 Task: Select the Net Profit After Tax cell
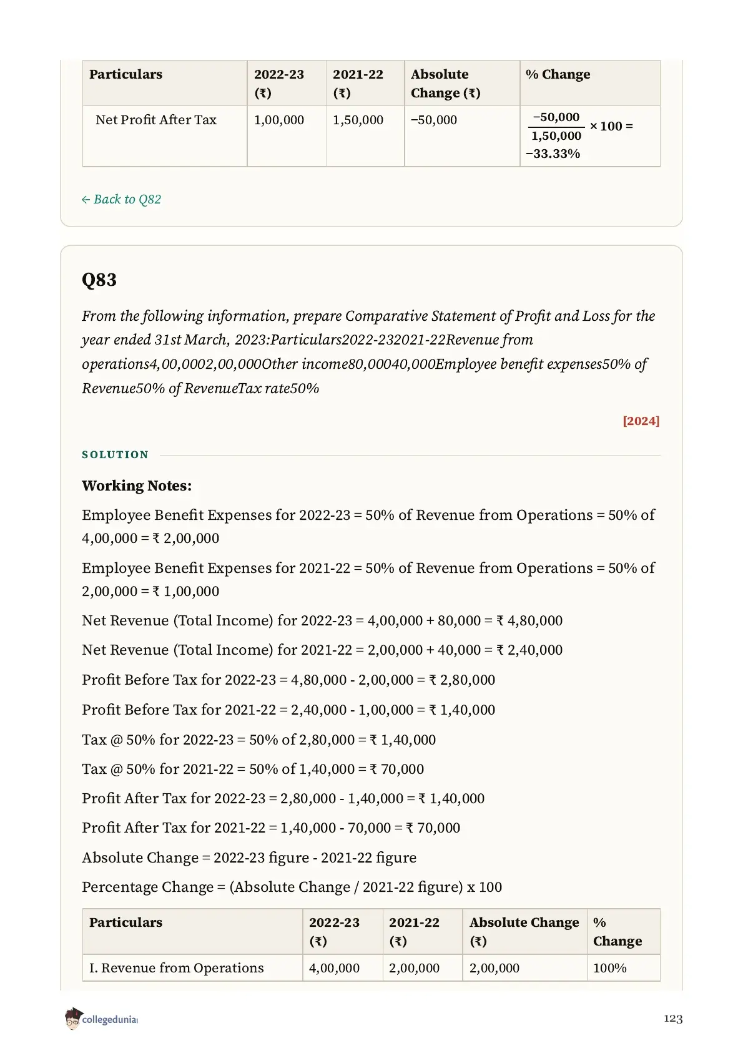click(165, 136)
